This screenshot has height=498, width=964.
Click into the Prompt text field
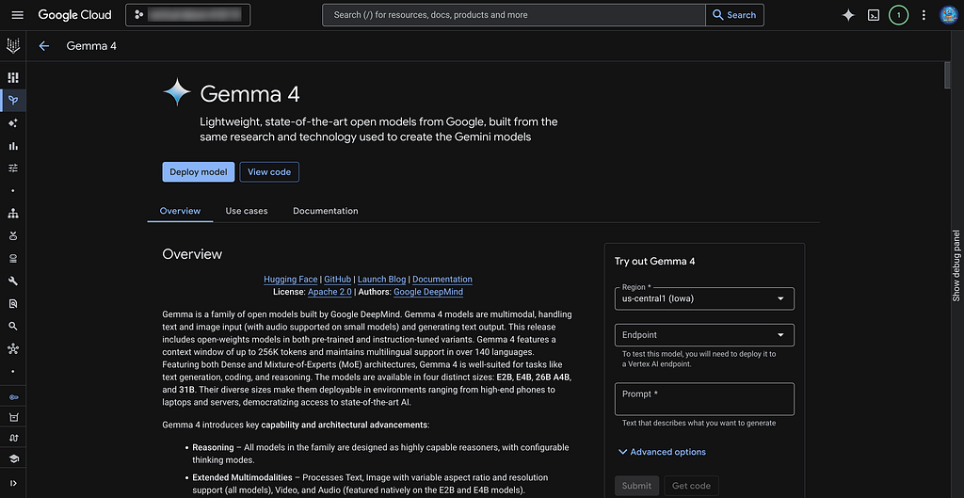[704, 399]
